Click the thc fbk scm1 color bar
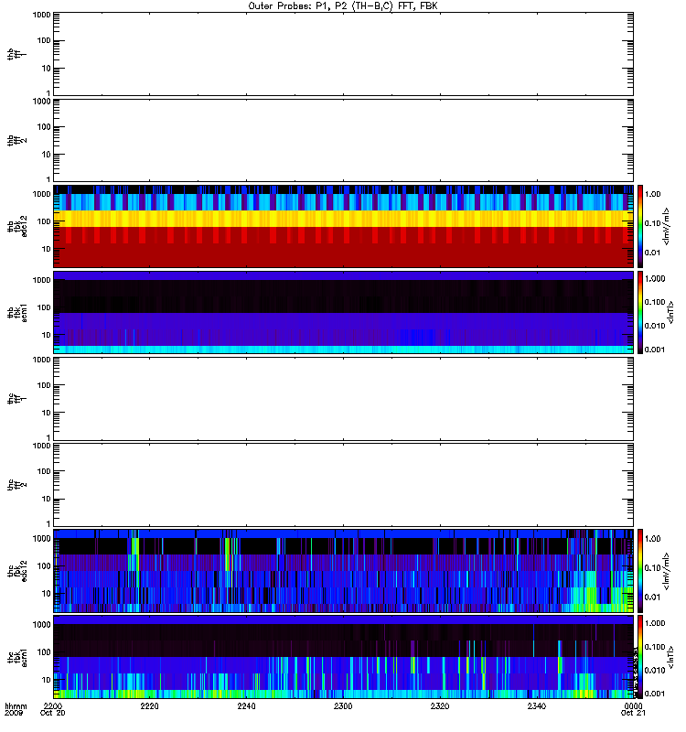686x732 pixels. pos(640,657)
